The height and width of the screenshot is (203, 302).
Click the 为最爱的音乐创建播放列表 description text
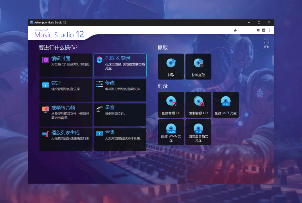pyautogui.click(x=70, y=138)
